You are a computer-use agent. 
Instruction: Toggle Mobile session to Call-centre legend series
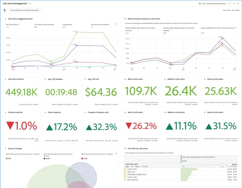click(179, 30)
